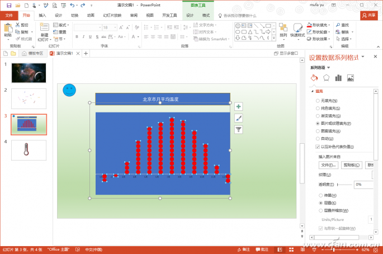This screenshot has width=383, height=254.
Task: Click the Arrange icon
Action: coord(283,27)
